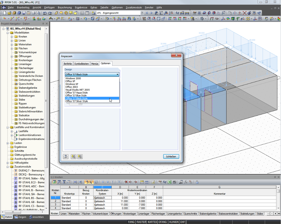Toggle FANG snap in status bar

(x=131, y=222)
